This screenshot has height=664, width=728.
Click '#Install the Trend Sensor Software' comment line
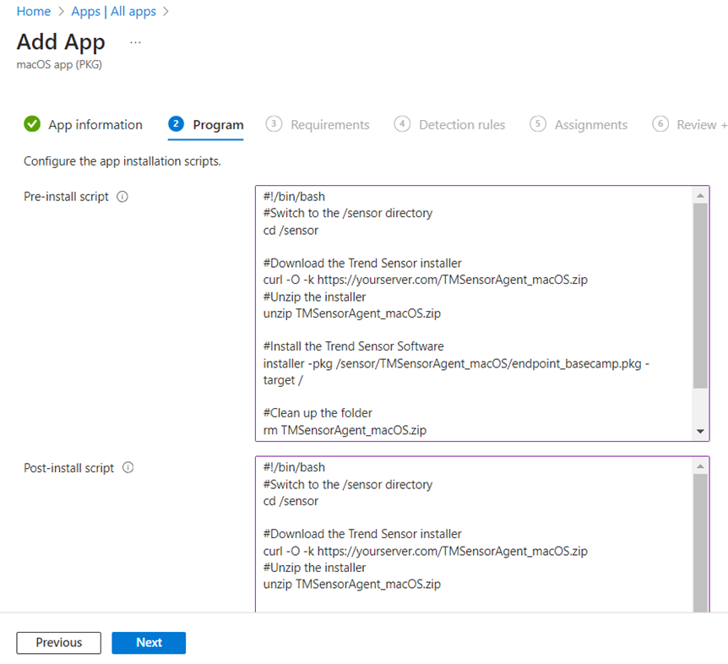(353, 346)
